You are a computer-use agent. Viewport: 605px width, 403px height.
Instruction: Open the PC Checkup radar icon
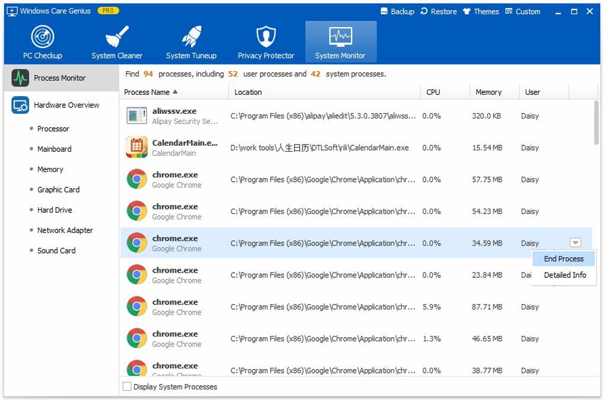(43, 37)
